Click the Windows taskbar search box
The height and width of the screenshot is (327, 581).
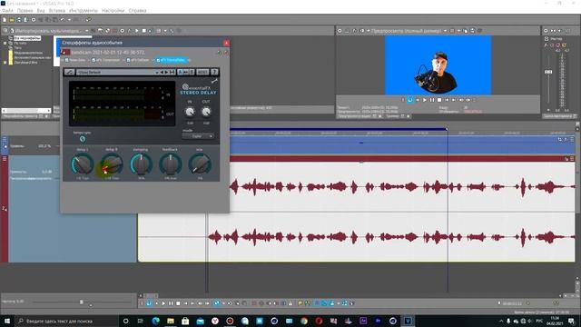67,321
